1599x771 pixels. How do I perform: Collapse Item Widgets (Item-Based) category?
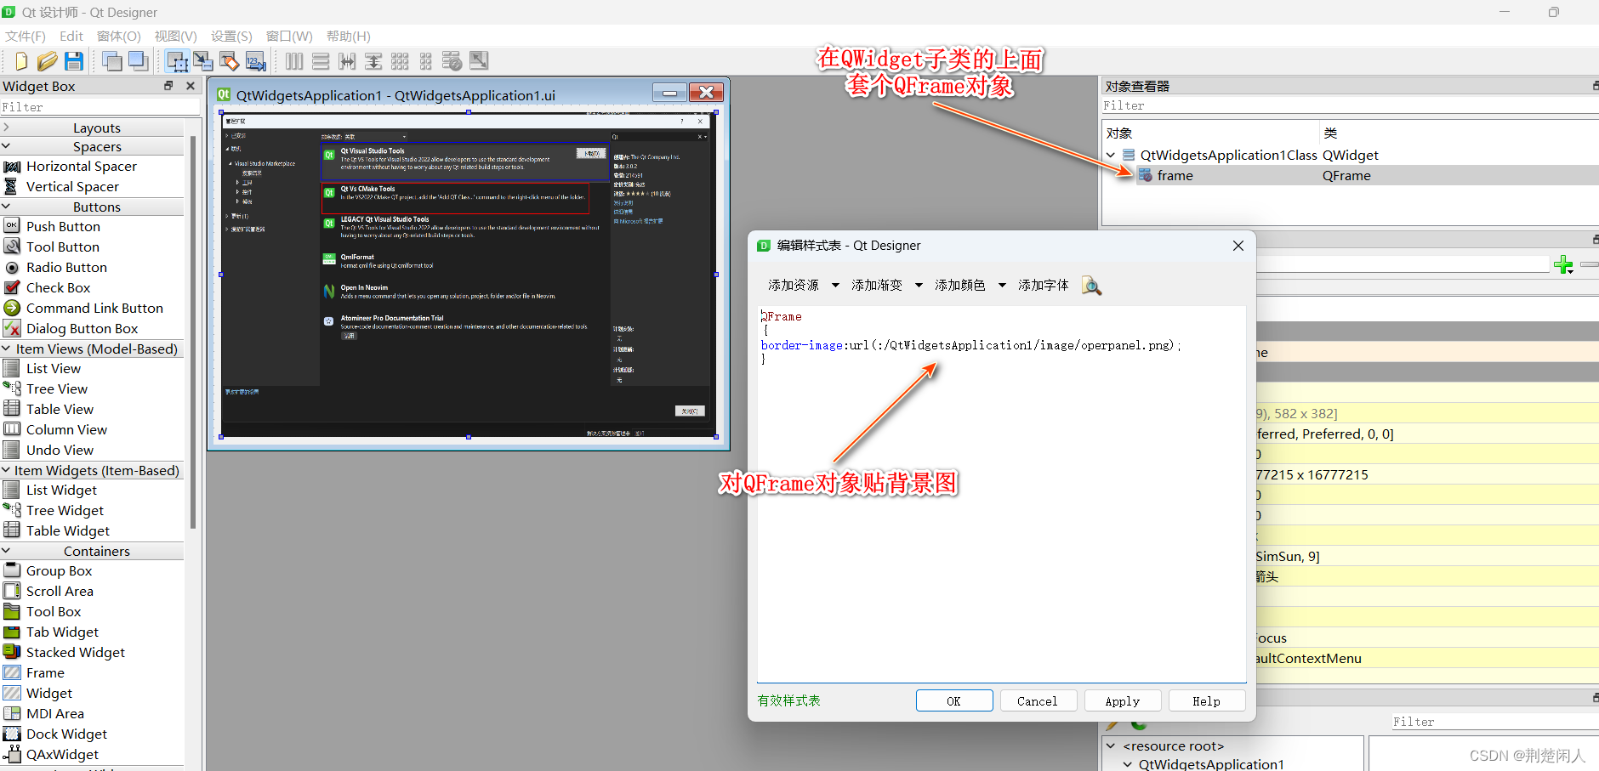pyautogui.click(x=6, y=470)
